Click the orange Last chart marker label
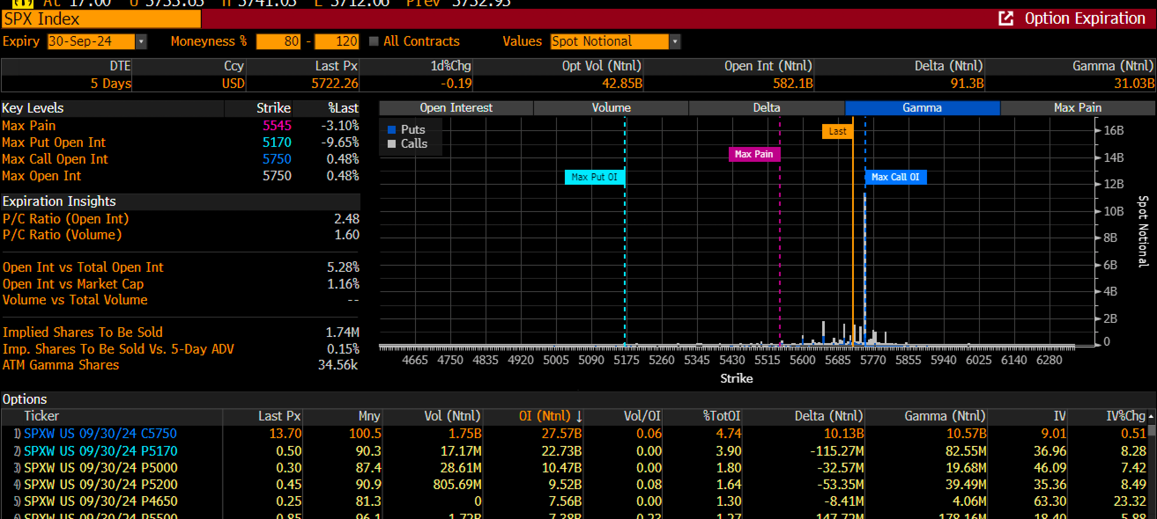1157x519 pixels. coord(837,132)
